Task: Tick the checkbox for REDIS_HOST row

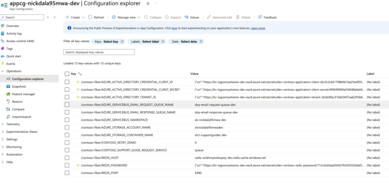Action: click(x=67, y=158)
